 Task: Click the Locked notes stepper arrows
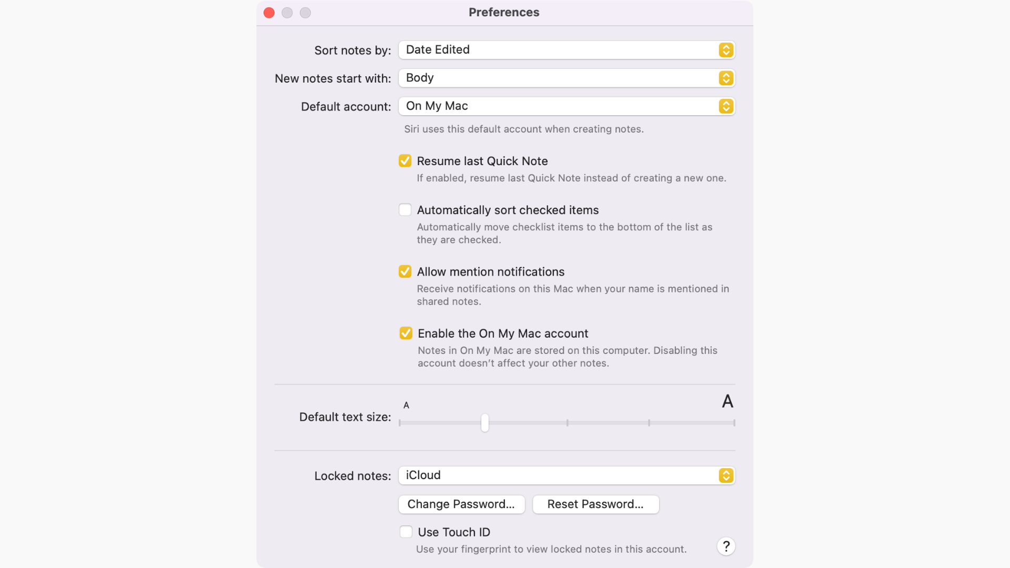click(726, 475)
